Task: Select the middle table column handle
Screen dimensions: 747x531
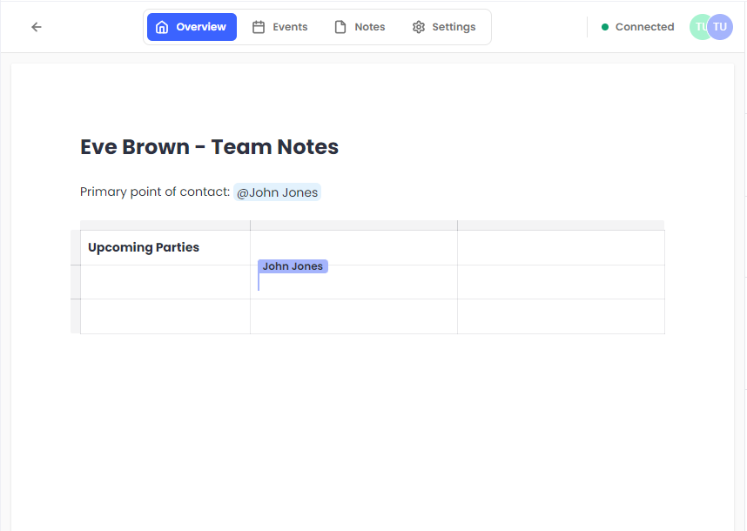Action: [353, 225]
